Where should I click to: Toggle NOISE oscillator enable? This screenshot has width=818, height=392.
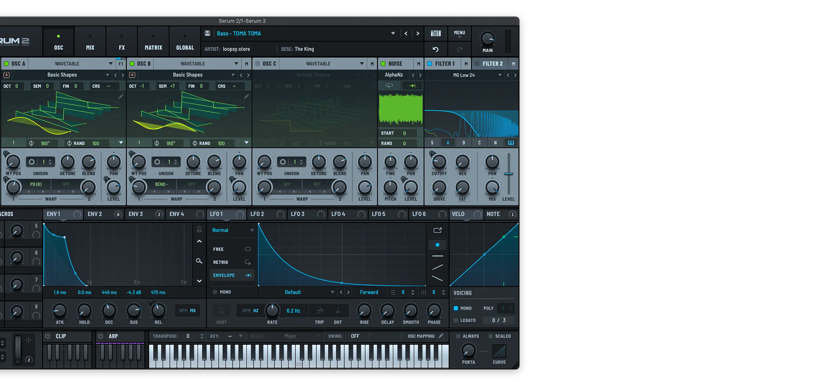click(383, 64)
